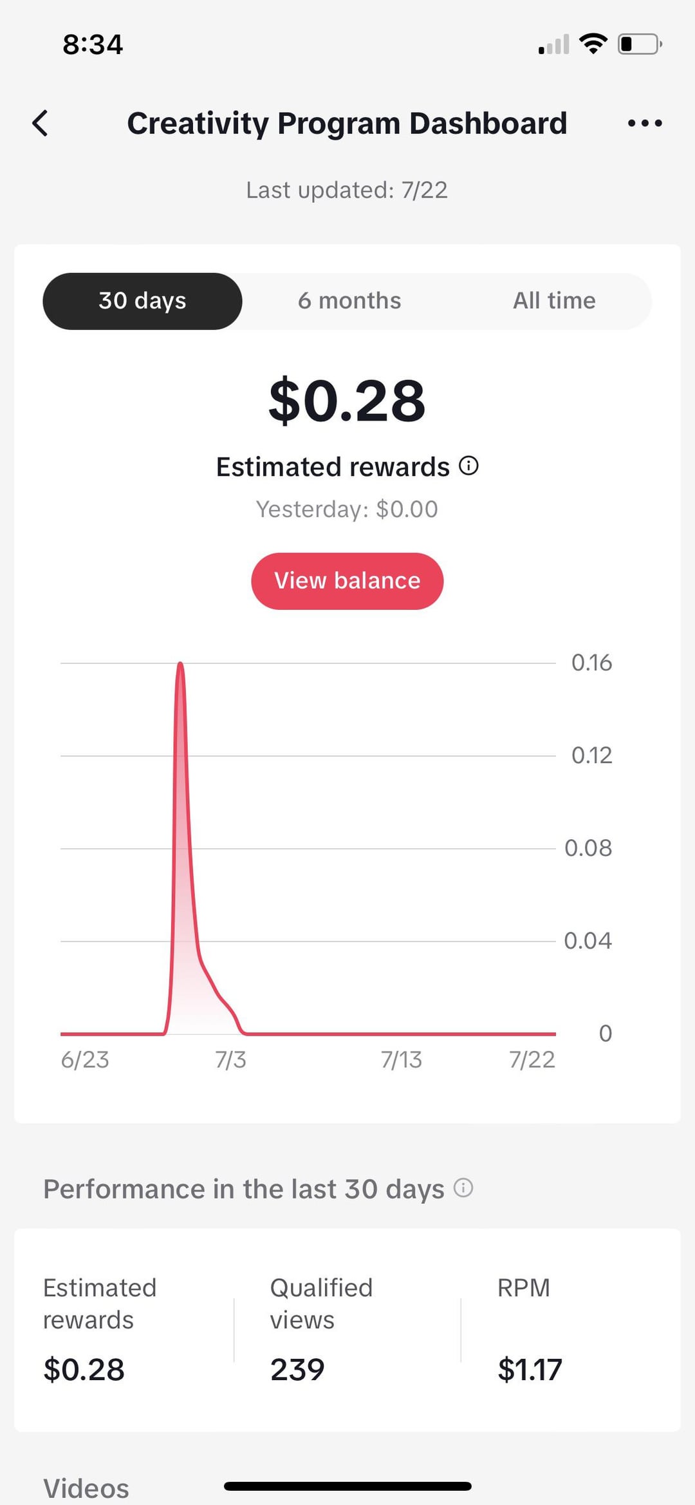Tap the Videos section heading
Viewport: 695px width, 1505px height.
[86, 1488]
